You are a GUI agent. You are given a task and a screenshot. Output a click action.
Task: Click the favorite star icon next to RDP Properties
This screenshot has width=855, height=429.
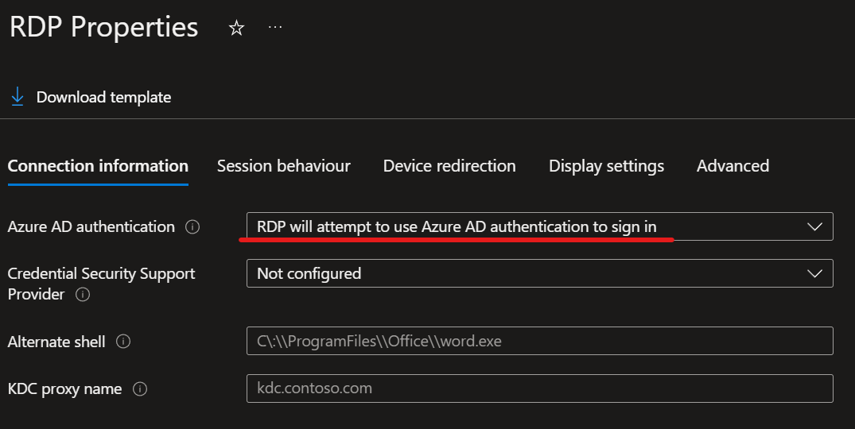pos(236,28)
